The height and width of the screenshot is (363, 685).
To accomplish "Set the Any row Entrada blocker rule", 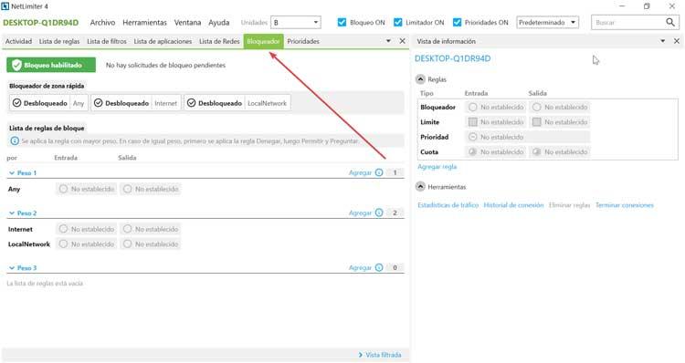I will (x=87, y=189).
